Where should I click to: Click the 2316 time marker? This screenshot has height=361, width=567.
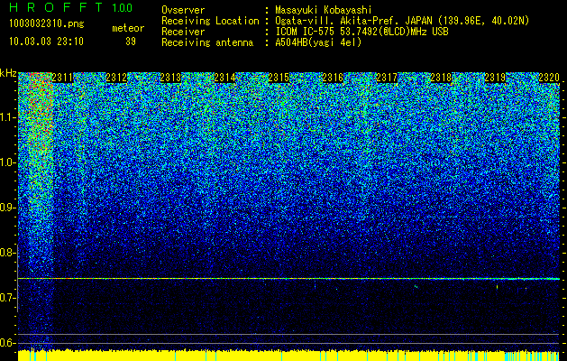333,78
